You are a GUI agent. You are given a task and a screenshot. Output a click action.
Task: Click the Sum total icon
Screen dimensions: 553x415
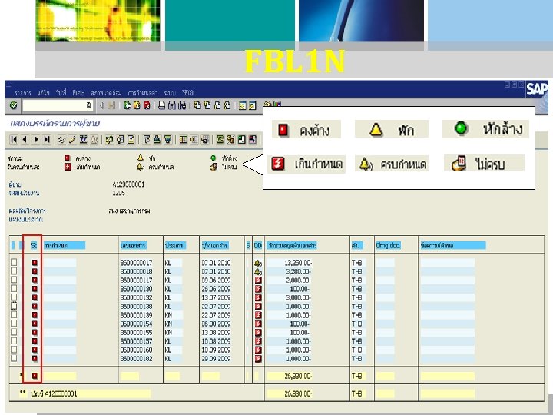click(220, 140)
